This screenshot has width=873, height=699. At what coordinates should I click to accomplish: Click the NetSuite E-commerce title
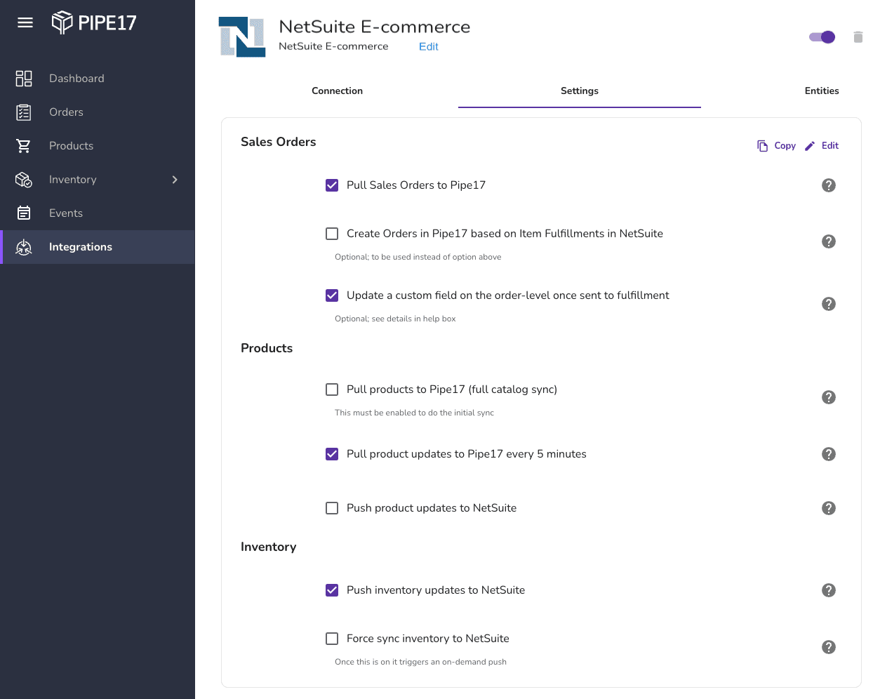[375, 27]
